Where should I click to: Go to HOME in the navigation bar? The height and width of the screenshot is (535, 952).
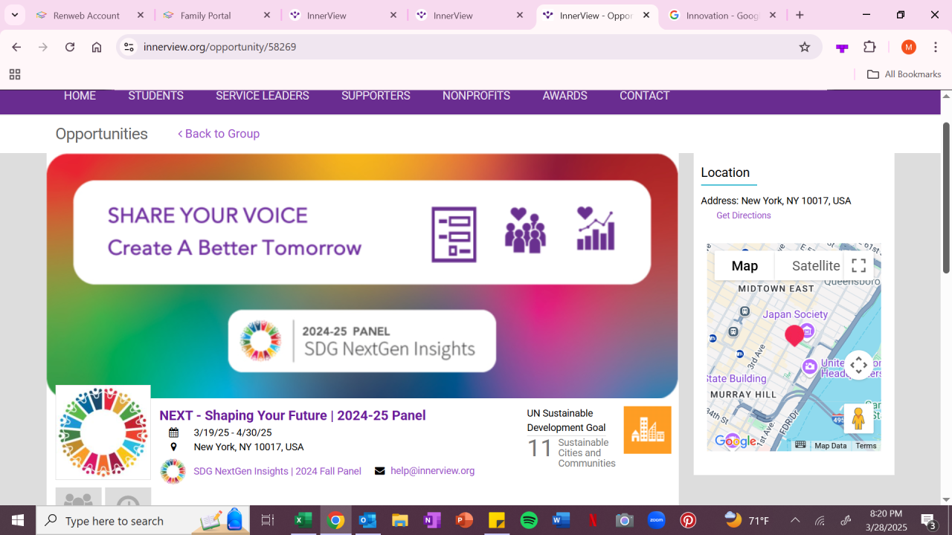coord(80,96)
